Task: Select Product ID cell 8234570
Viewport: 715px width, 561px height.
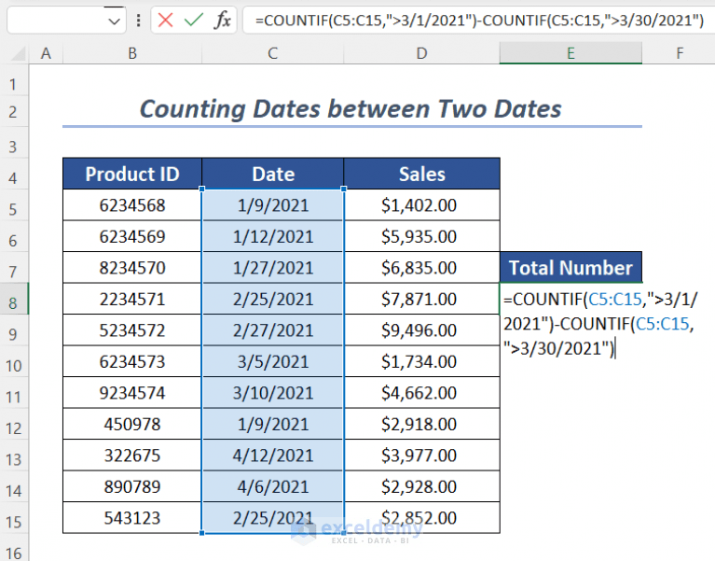Action: [x=132, y=268]
